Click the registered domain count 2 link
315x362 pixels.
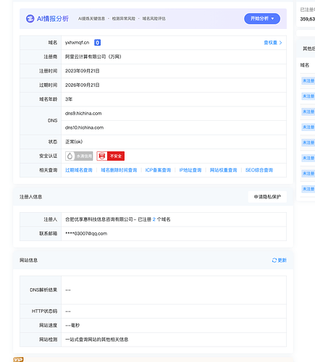[x=154, y=219]
